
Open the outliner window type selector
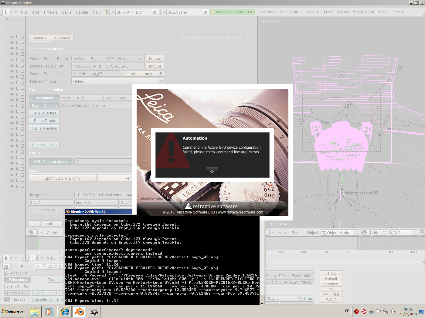point(7,258)
